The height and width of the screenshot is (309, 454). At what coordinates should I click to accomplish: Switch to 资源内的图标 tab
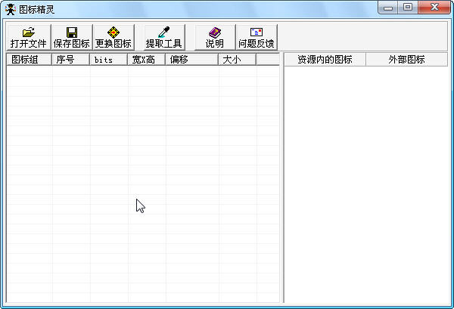325,60
